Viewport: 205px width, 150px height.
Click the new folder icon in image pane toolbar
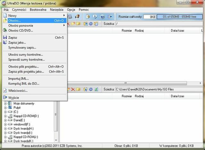click(73, 24)
